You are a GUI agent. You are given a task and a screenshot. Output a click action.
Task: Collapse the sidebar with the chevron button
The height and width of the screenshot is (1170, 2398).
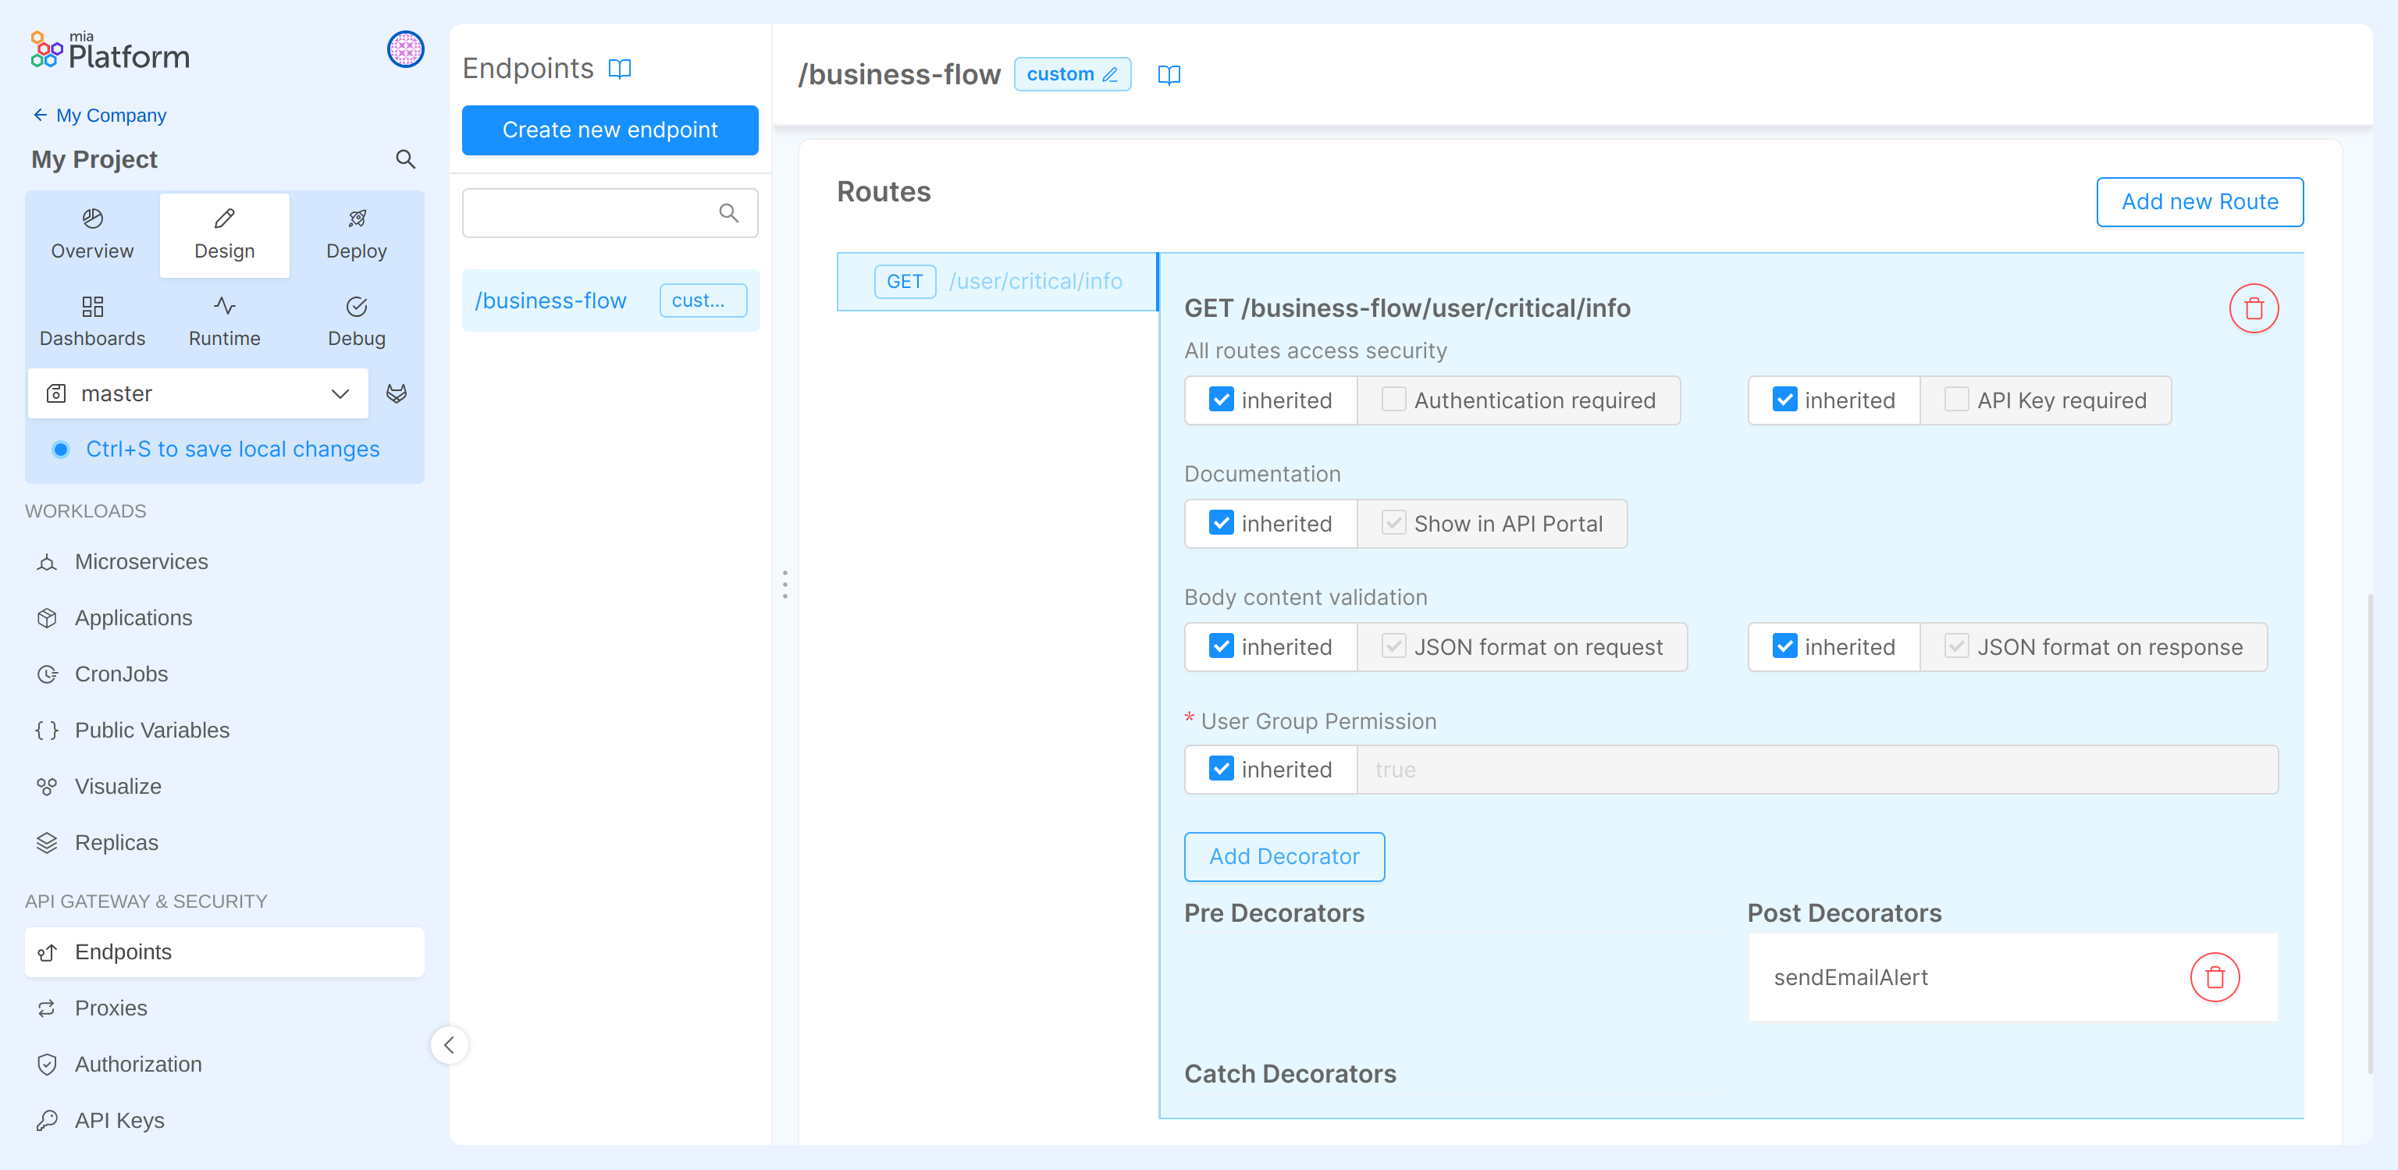tap(449, 1044)
